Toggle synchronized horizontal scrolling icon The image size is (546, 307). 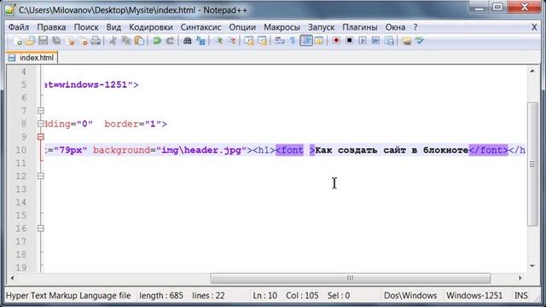262,41
